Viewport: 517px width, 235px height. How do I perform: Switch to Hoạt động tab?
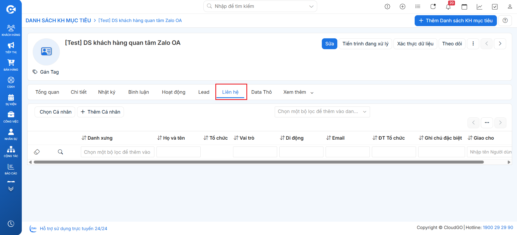pyautogui.click(x=174, y=92)
